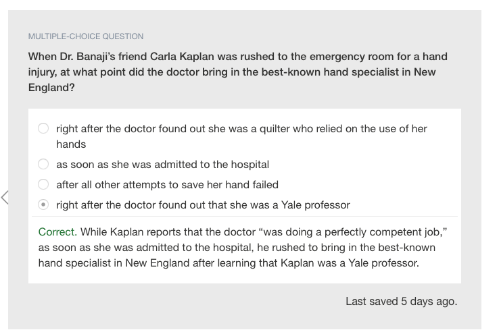499x330 pixels.
Task: Click the 'Last saved 5 days ago.' status text
Action: [402, 301]
